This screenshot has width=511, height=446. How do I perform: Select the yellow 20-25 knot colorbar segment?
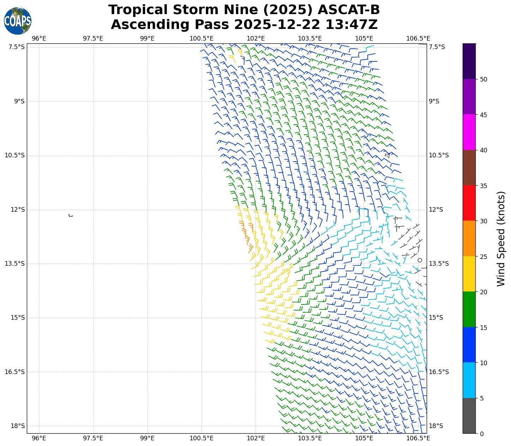pyautogui.click(x=469, y=274)
